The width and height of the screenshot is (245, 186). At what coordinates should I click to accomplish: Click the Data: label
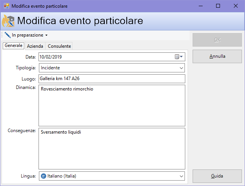[31, 57]
